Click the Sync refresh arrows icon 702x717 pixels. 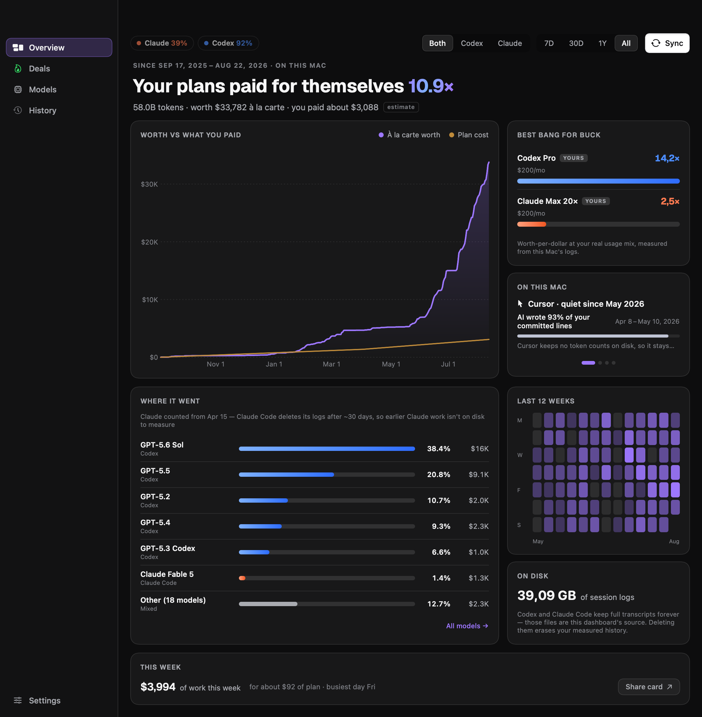[656, 43]
